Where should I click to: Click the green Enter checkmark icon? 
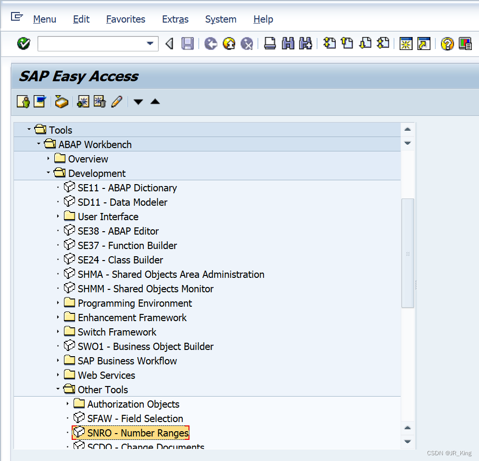[24, 44]
